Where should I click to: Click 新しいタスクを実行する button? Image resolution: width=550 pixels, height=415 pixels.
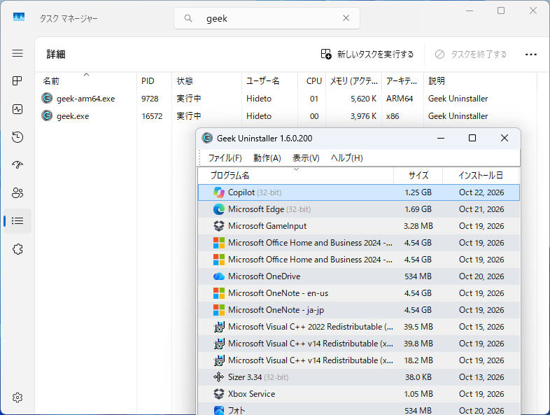(367, 55)
